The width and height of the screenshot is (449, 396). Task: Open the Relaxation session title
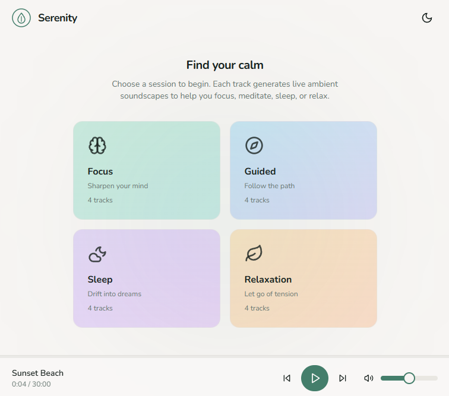[268, 280]
